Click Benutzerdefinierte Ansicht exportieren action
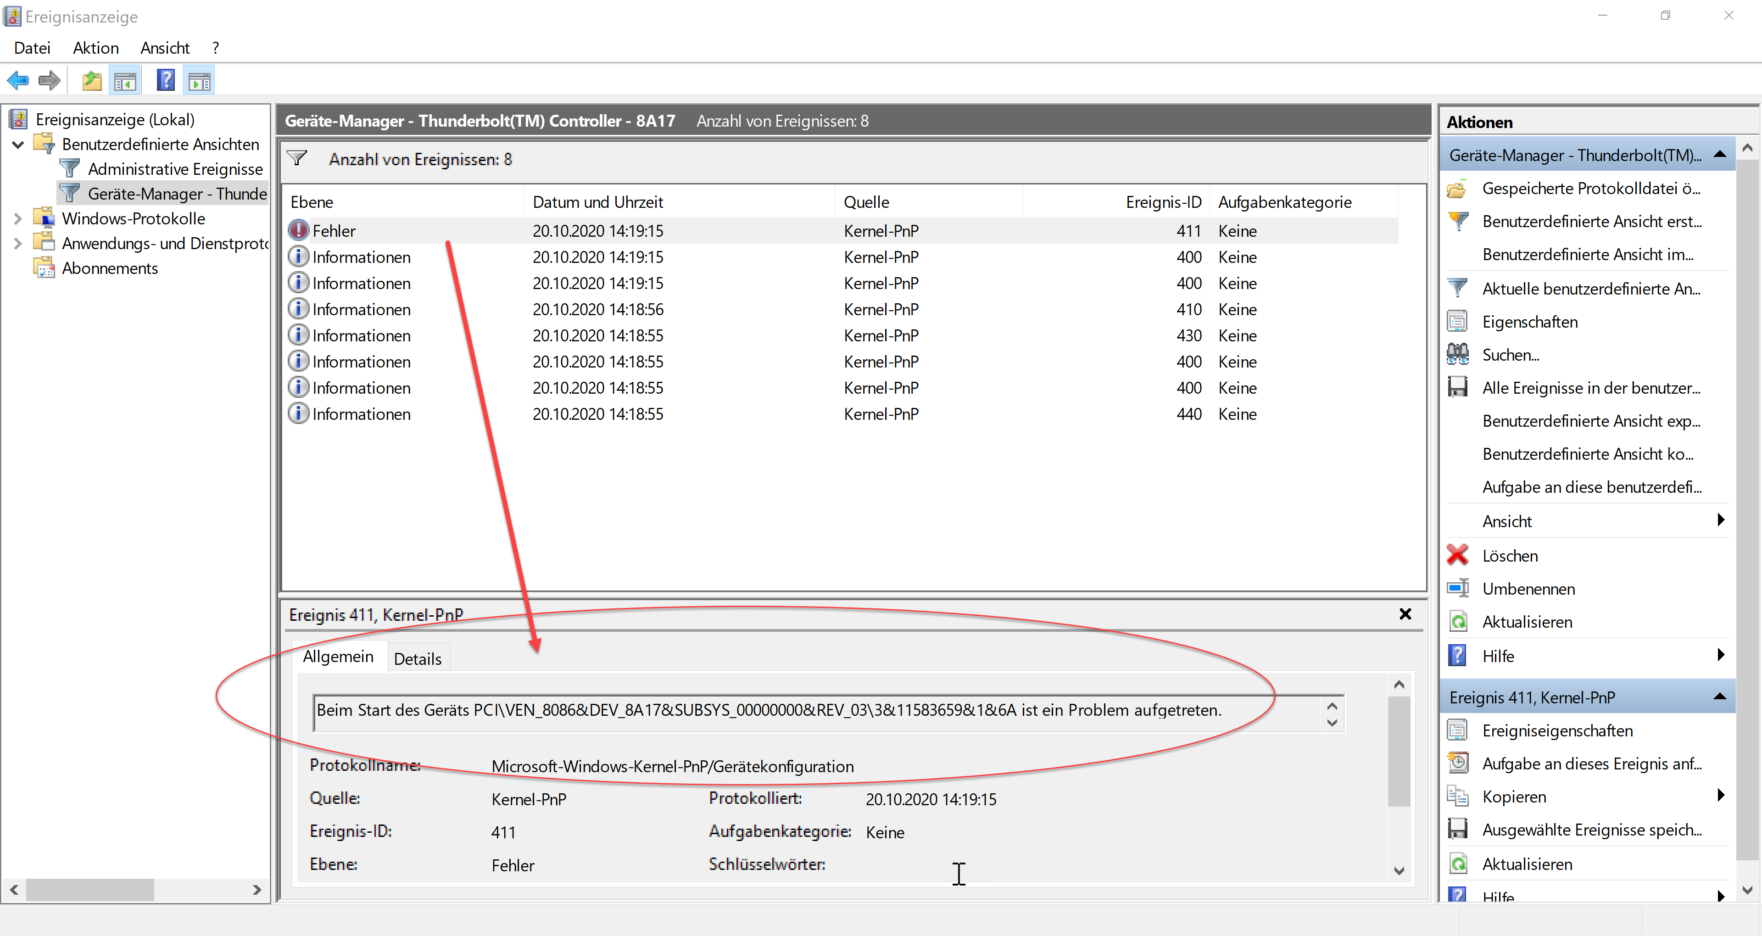This screenshot has height=936, width=1762. (1591, 421)
